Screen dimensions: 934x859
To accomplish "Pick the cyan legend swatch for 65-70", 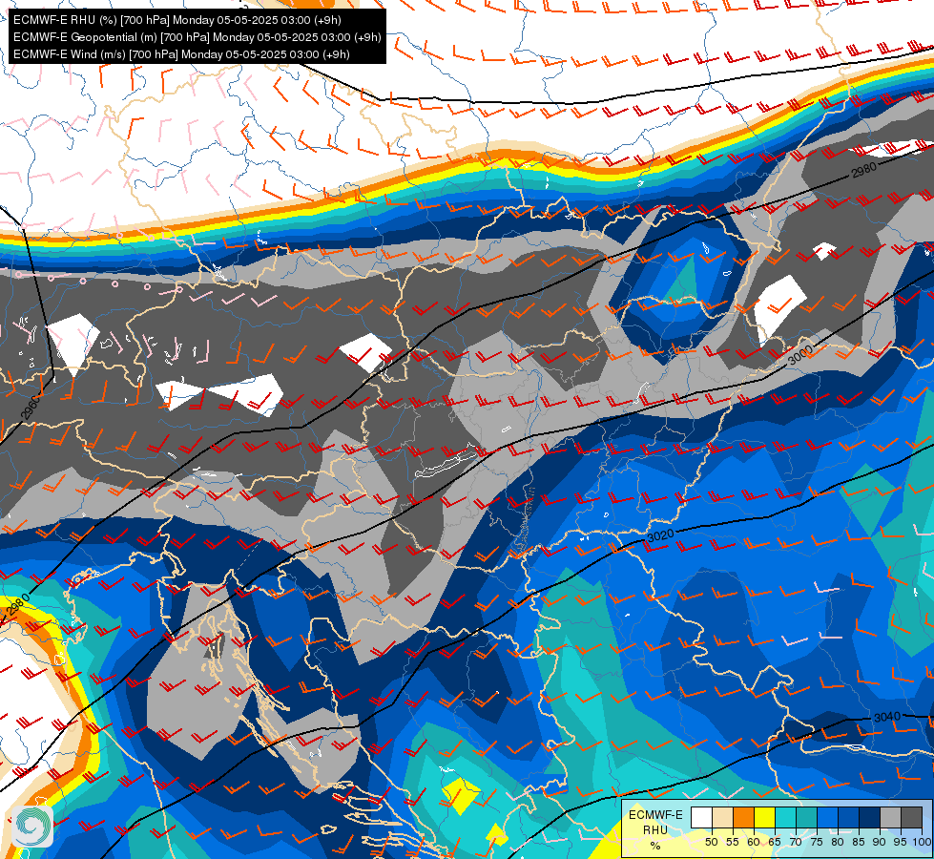I will 786,817.
